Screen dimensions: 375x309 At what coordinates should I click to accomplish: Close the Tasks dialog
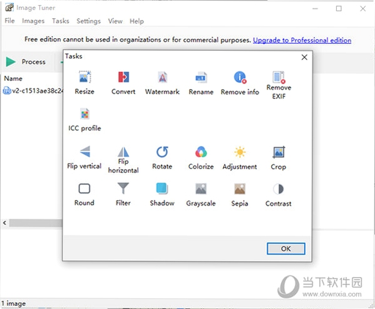tap(304, 57)
